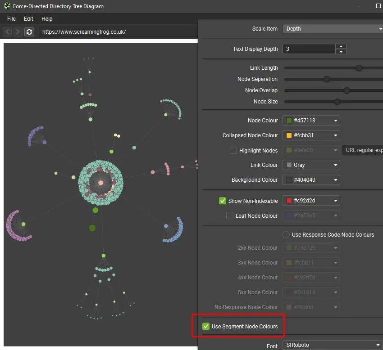
Task: Click the central orange root node
Action: (x=100, y=183)
